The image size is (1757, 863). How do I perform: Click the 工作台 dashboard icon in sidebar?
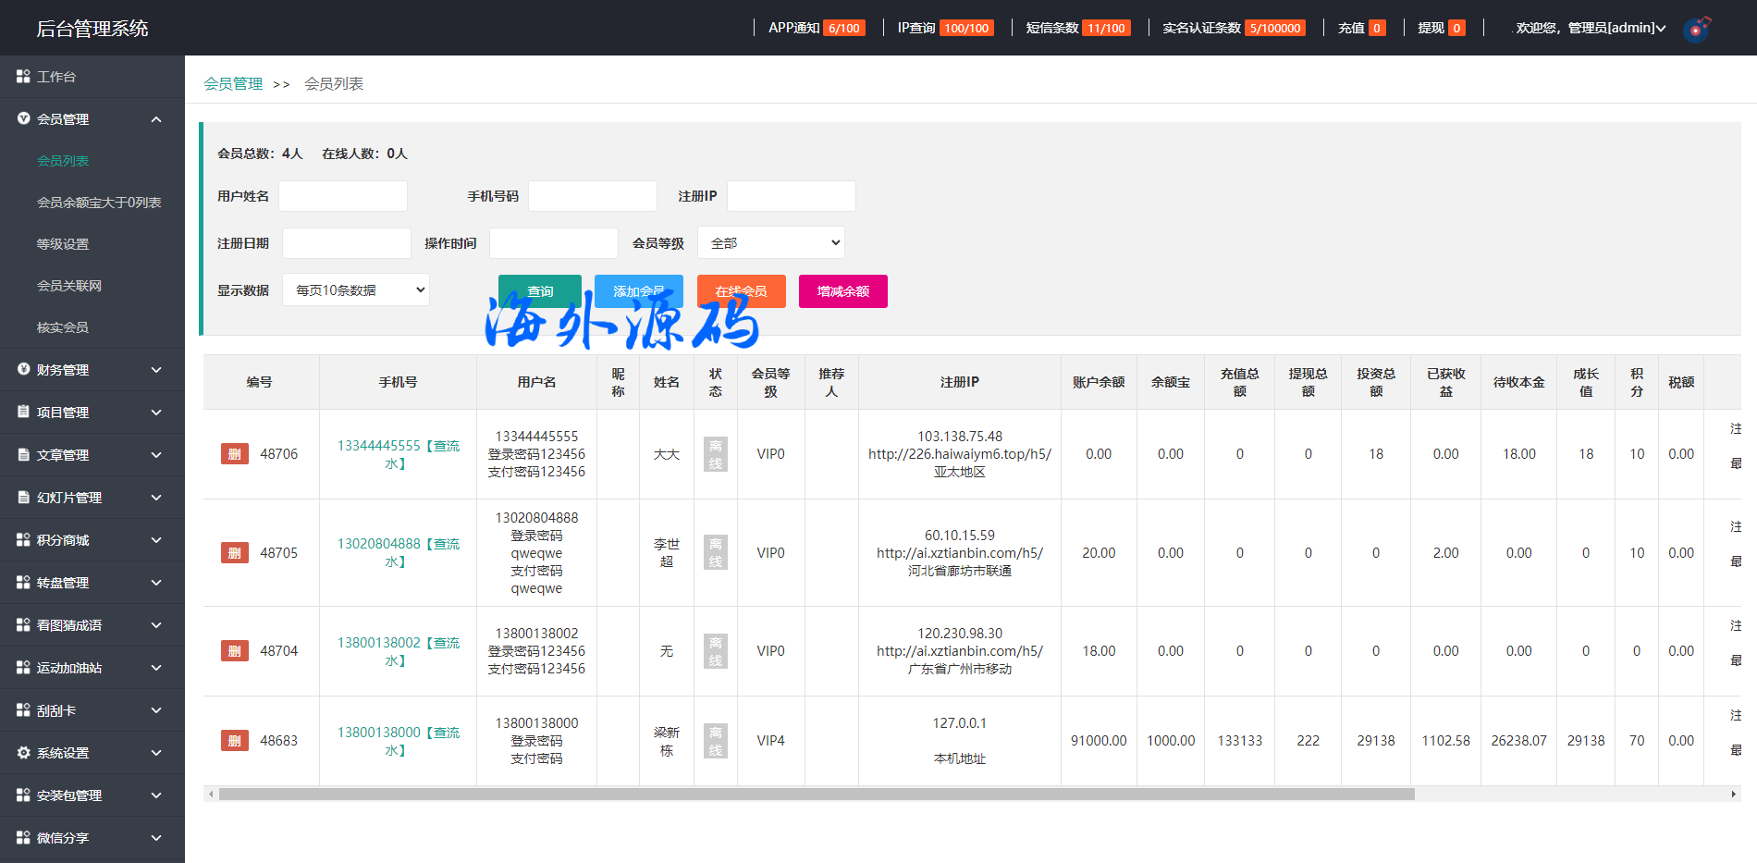click(x=23, y=77)
